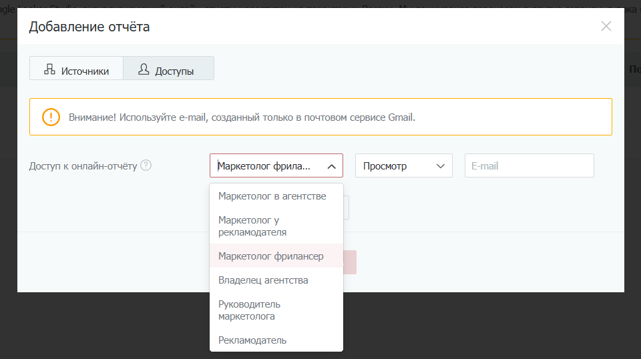Select Маркетолог в агентстве option
641x359 pixels.
coord(276,196)
